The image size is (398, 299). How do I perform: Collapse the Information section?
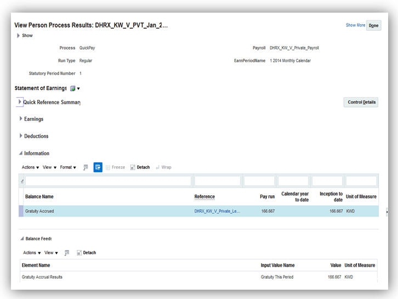click(x=21, y=153)
